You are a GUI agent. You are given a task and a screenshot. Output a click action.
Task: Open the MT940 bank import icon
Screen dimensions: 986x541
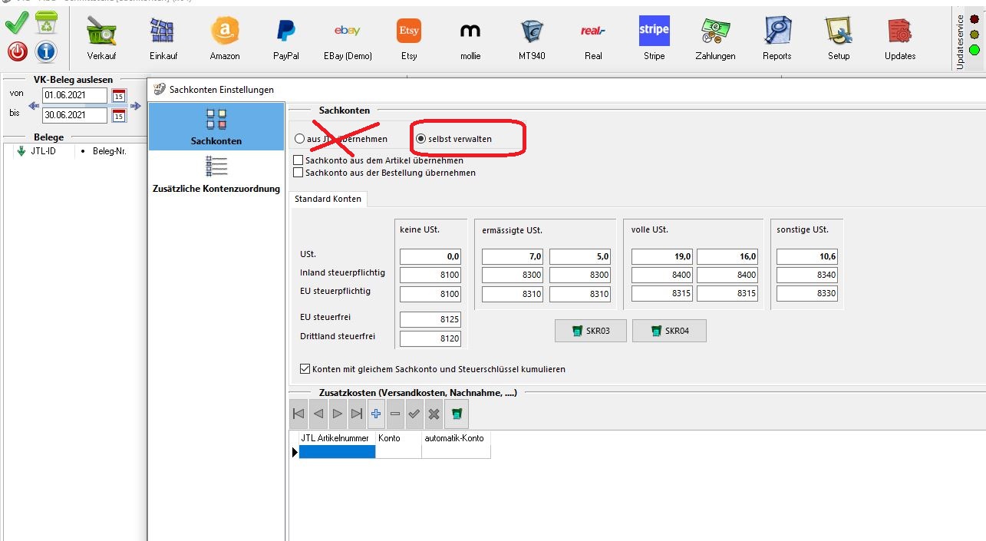531,37
